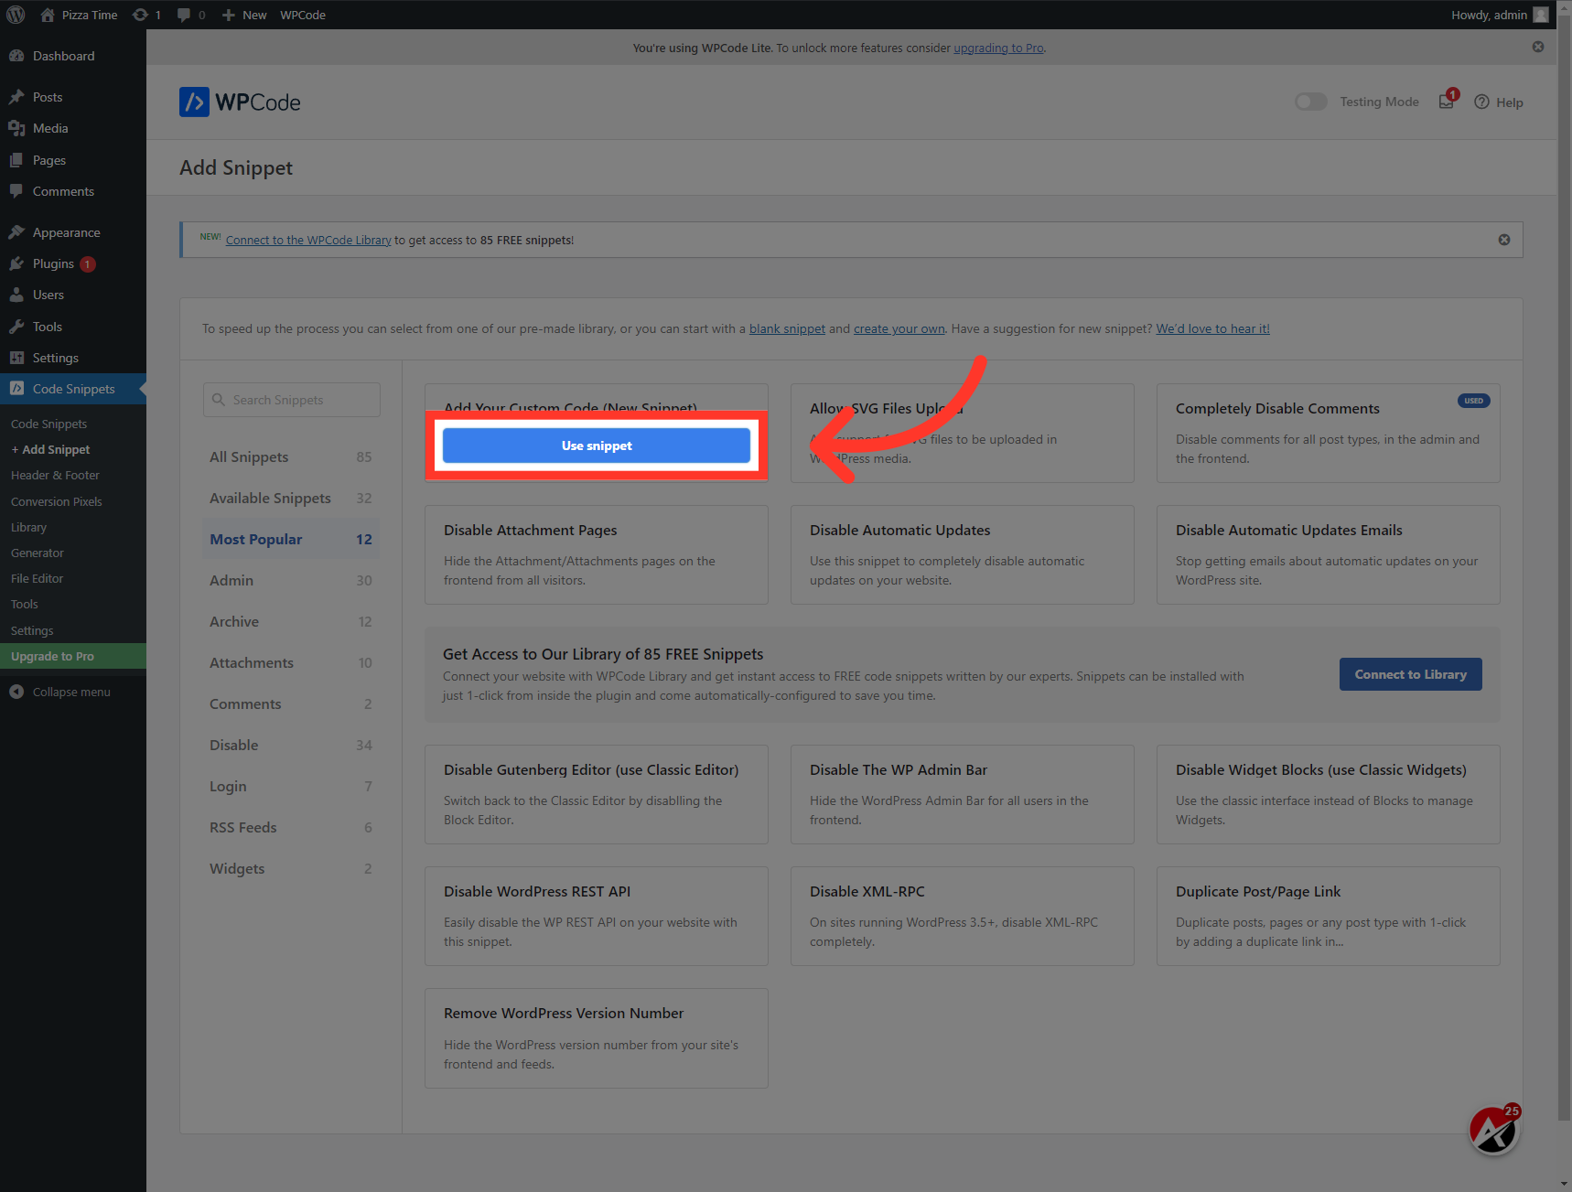Dismiss the WPCode Library notice

click(1503, 240)
